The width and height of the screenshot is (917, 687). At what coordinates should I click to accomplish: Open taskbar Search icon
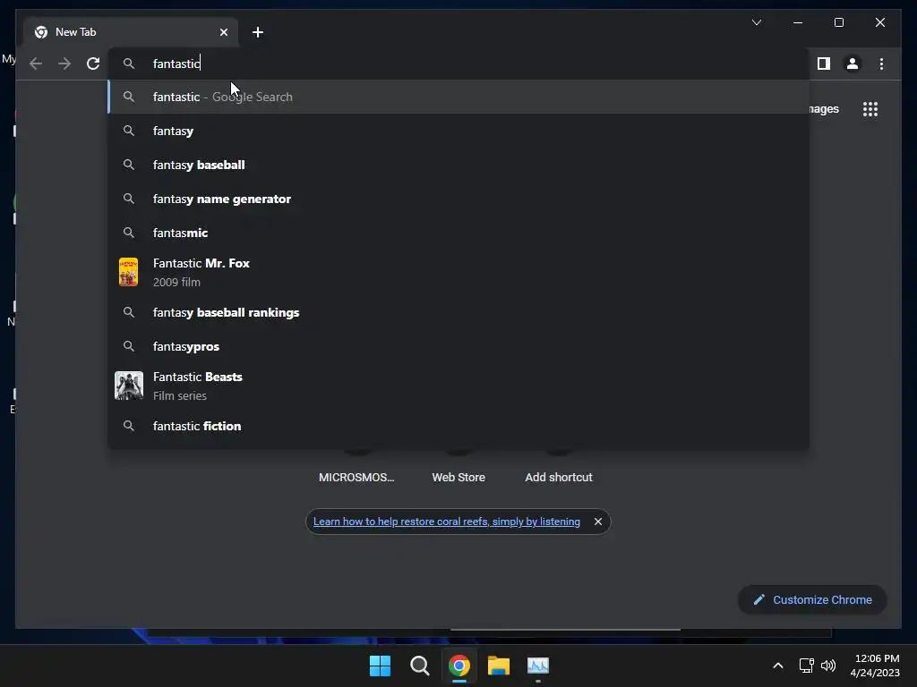click(x=419, y=666)
